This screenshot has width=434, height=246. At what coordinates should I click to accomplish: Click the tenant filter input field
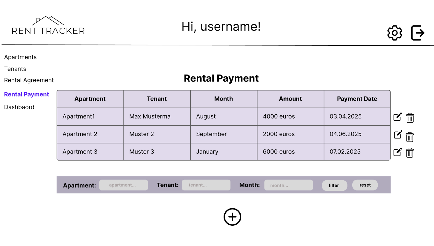pos(206,185)
